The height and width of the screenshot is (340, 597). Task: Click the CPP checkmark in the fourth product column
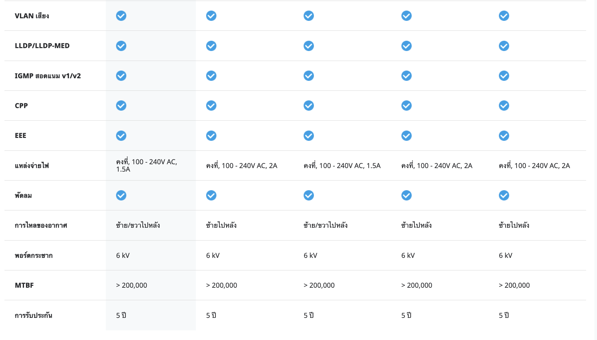[406, 106]
